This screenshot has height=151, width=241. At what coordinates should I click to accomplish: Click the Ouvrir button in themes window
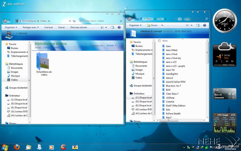click(x=152, y=25)
